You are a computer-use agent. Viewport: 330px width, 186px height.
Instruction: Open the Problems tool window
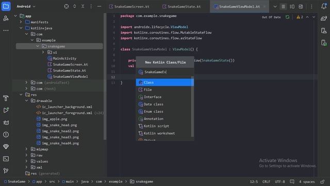(6, 134)
